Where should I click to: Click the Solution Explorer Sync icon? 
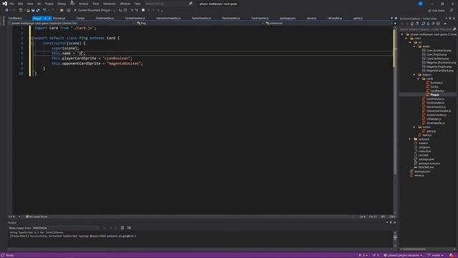click(x=423, y=24)
